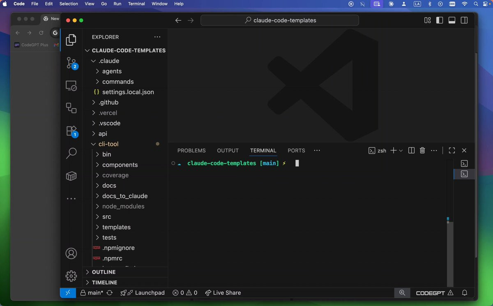The width and height of the screenshot is (493, 306).
Task: Show additional views ellipsis in activity bar
Action: click(71, 198)
